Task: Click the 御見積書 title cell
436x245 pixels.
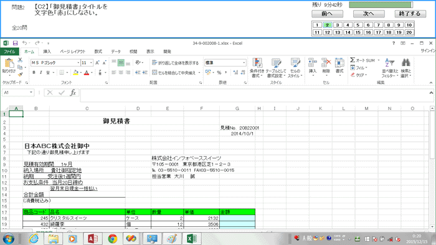Action: pos(116,121)
